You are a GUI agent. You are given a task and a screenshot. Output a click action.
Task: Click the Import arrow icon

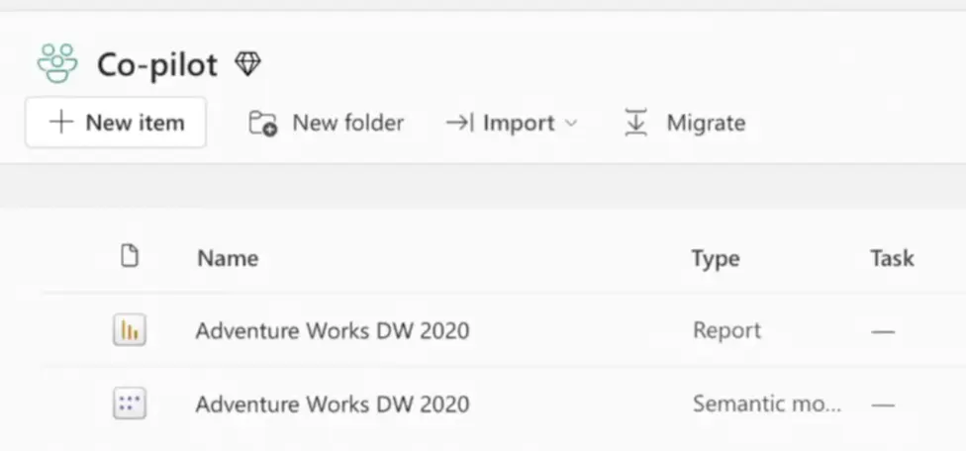[x=459, y=124]
